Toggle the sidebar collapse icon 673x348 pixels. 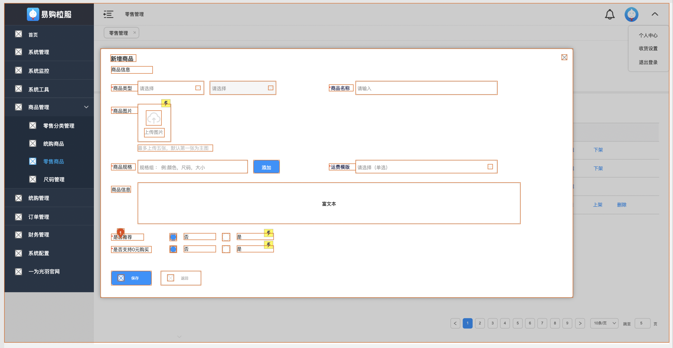pyautogui.click(x=108, y=14)
